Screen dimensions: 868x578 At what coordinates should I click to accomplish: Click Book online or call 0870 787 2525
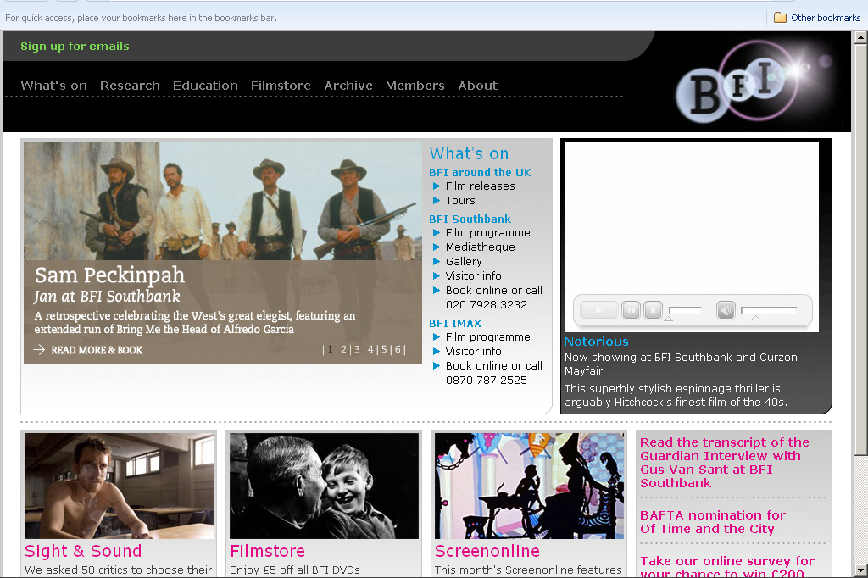point(494,373)
